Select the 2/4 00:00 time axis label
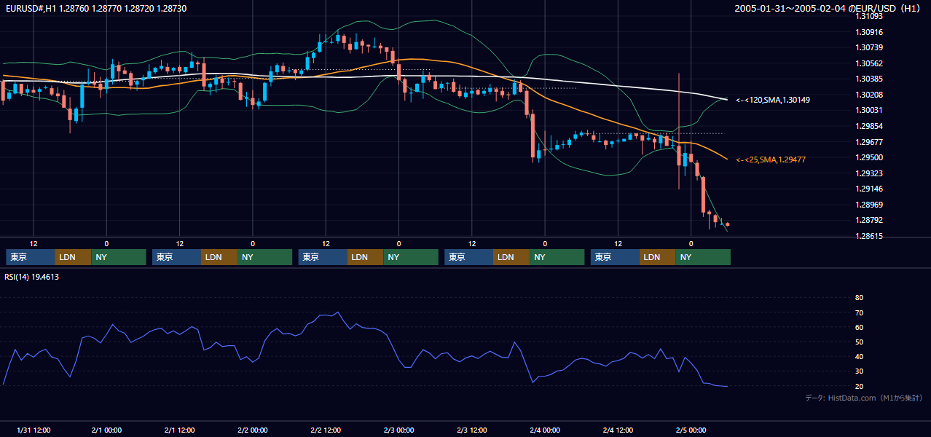The image size is (931, 437). (x=545, y=430)
